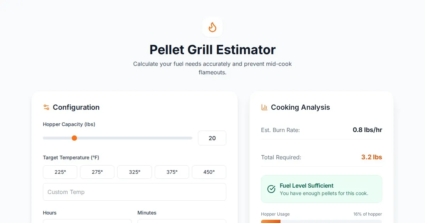Click the 3.2 lbs total required value
Viewport: 425px width, 223px height.
point(372,157)
